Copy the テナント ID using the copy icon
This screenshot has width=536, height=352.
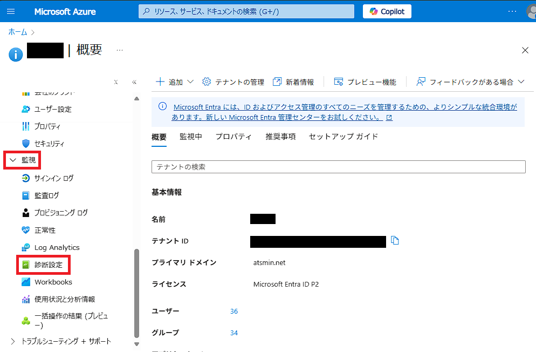395,240
